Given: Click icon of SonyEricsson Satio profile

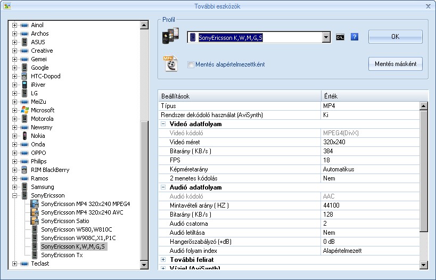Looking at the screenshot, I should [35, 221].
